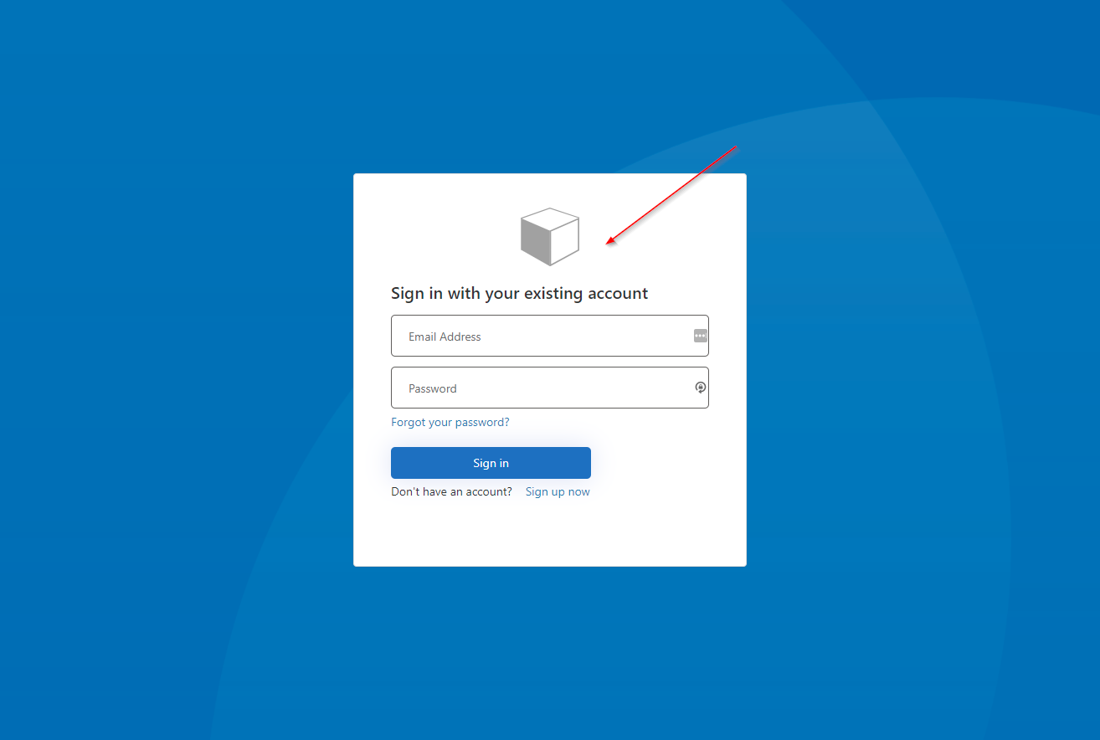Open the 'Forgot your password?' link
The image size is (1100, 740).
[450, 423]
